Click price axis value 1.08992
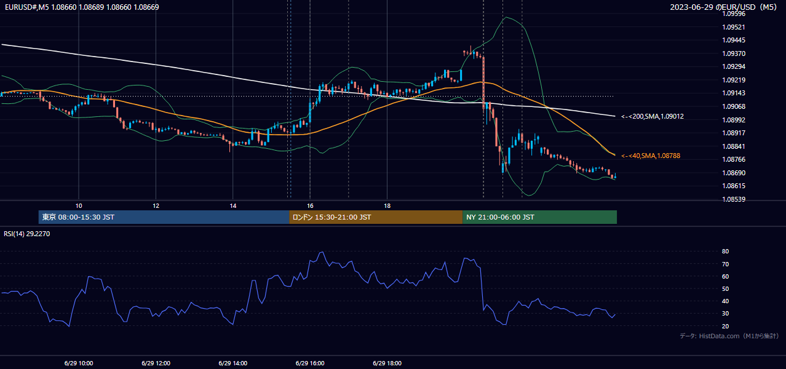Screen dimensions: 786x369 pyautogui.click(x=733, y=120)
